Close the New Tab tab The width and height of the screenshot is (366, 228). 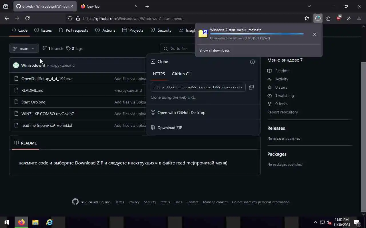click(136, 6)
